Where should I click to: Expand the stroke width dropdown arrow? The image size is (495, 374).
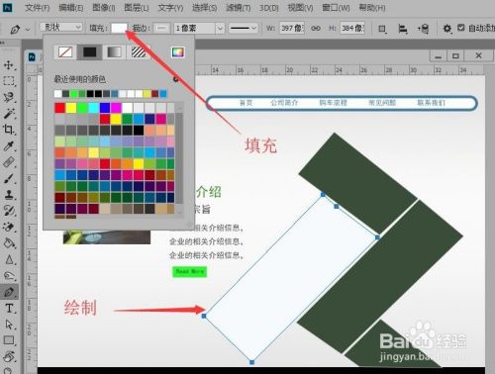[x=220, y=29]
